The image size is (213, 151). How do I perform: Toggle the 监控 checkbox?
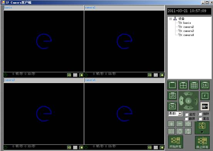tap(187, 114)
